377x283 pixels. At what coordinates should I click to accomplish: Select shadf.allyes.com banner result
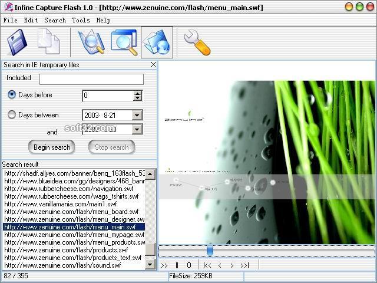coord(74,173)
